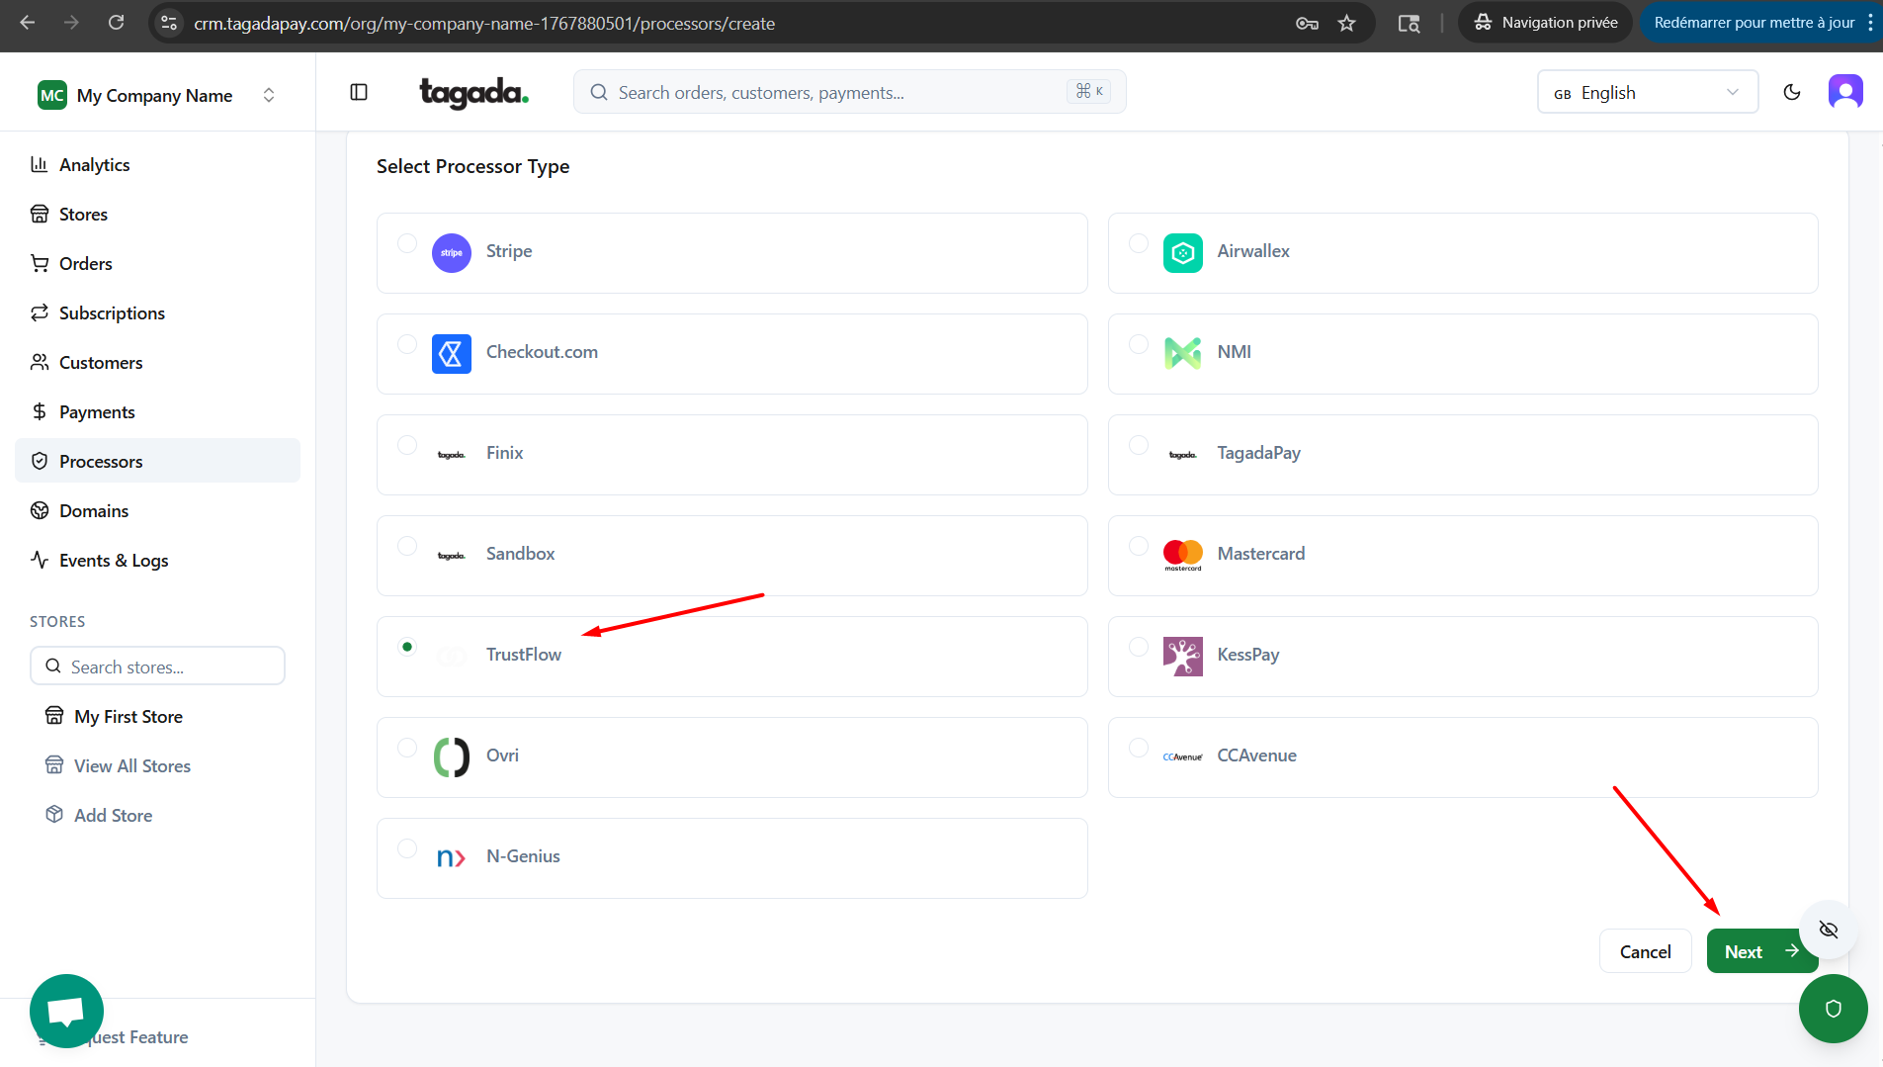Open Events & Logs section

(x=114, y=561)
